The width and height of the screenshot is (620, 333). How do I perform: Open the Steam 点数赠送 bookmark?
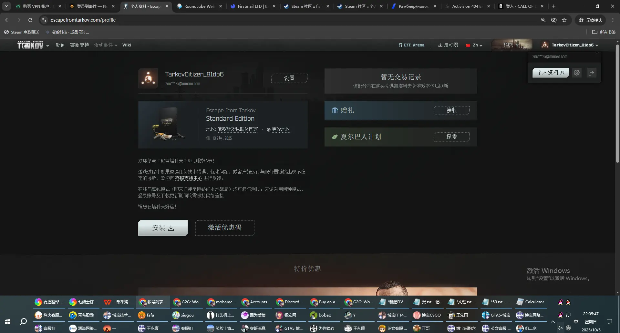tap(22, 32)
